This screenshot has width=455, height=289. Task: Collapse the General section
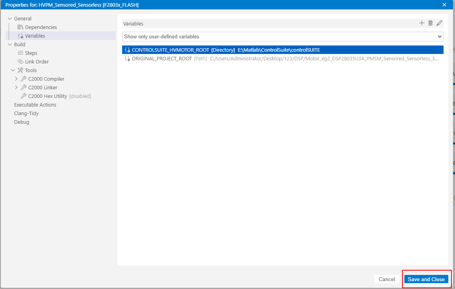point(10,18)
